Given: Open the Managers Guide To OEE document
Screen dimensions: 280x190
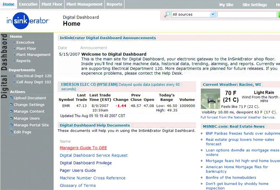Looking at the screenshot, I should tap(83, 148).
